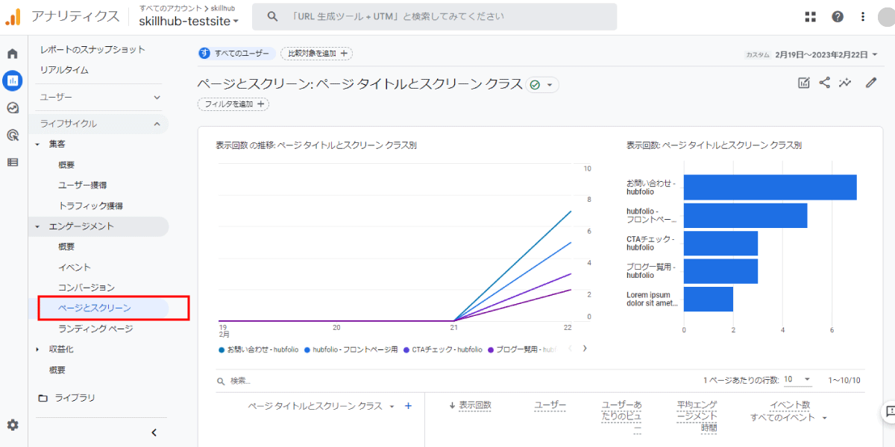Open the rows per page dropdown
Screen dimensions: 895x447
[x=797, y=380]
